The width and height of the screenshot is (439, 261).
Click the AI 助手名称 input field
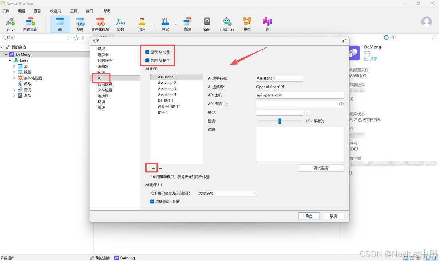[280, 78]
